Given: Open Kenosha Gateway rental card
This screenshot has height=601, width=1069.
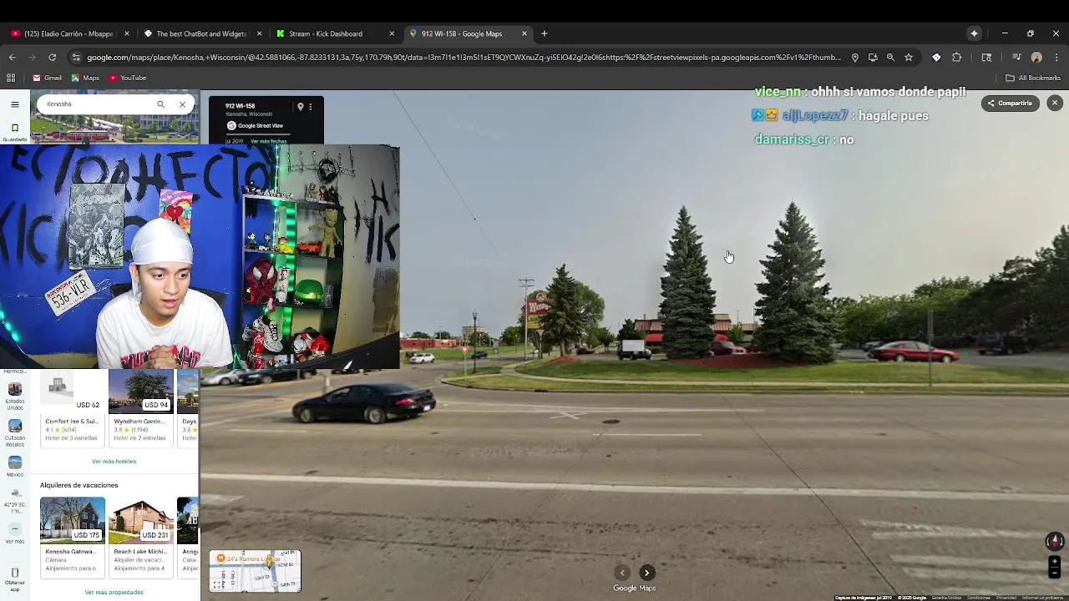Looking at the screenshot, I should (x=72, y=536).
